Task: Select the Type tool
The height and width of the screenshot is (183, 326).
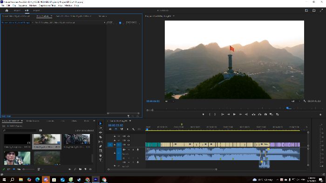Action: 101,160
